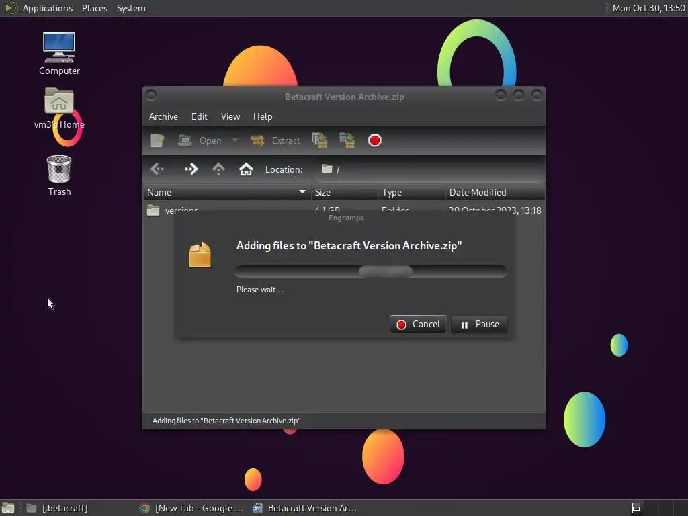
Task: Open the Archive menu
Action: [163, 116]
